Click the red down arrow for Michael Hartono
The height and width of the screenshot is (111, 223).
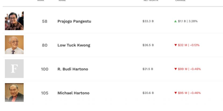coord(175,93)
